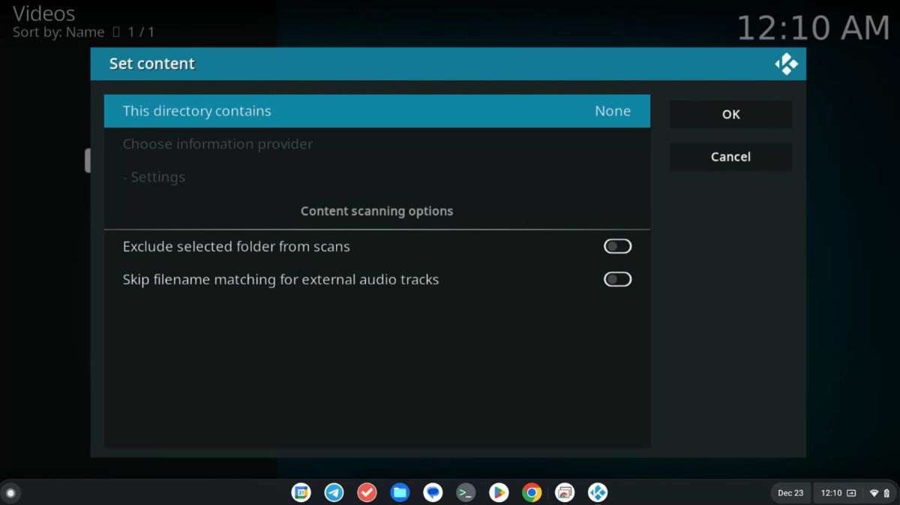This screenshot has width=900, height=505.
Task: Enable Exclude selected folder from scans
Action: click(617, 245)
